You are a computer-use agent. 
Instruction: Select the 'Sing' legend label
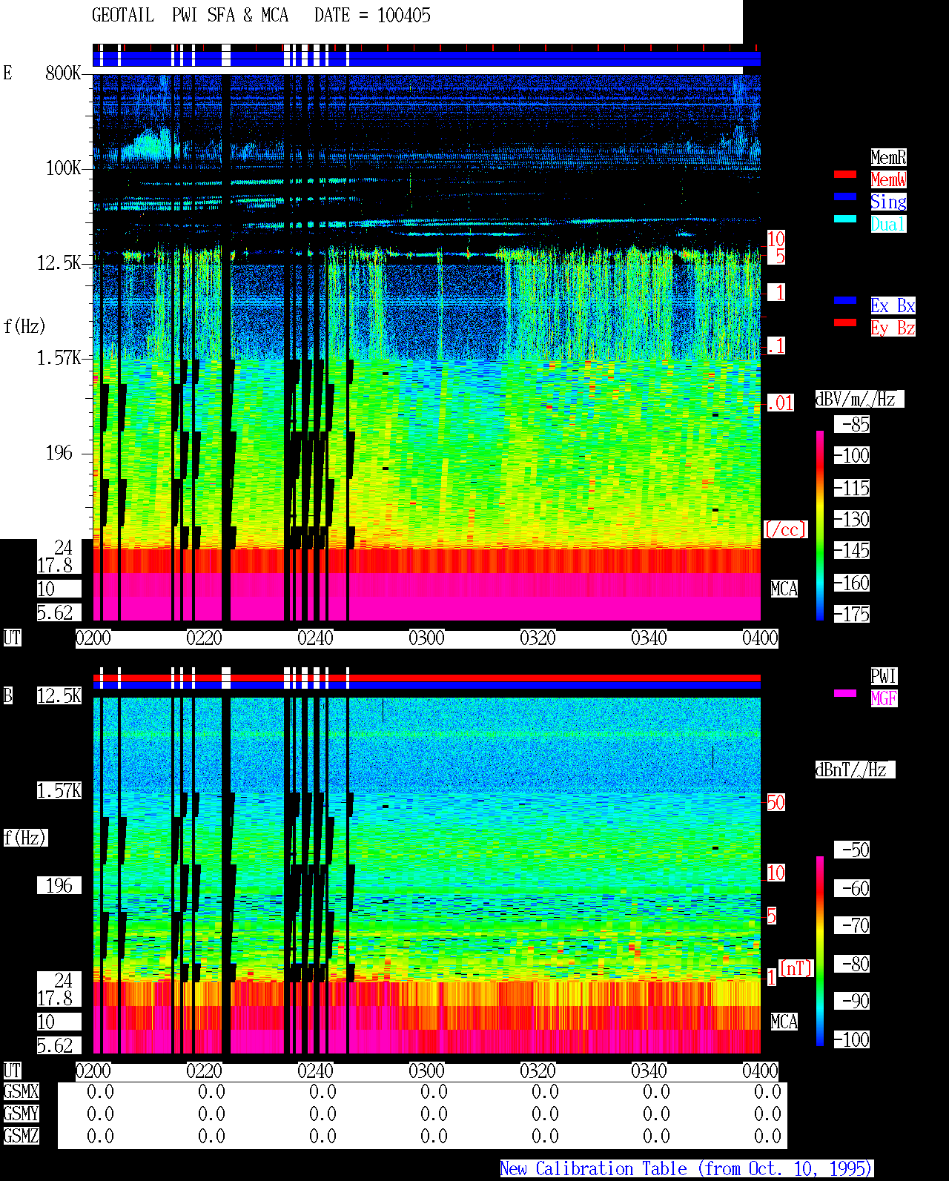tap(888, 202)
